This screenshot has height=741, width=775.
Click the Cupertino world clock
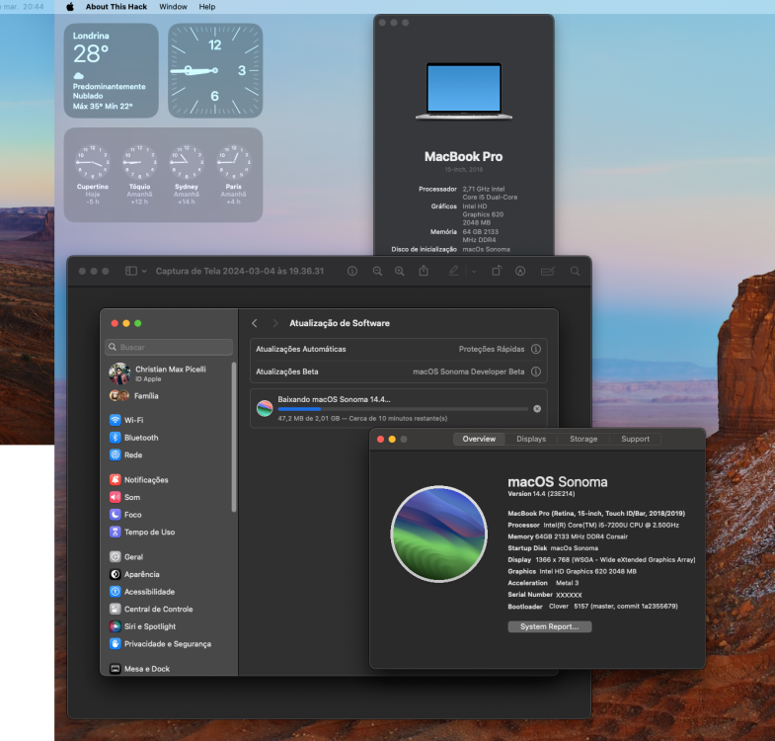coord(93,174)
